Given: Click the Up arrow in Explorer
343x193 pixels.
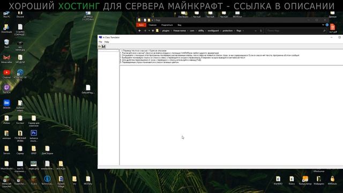Looking at the screenshot, I should [x=153, y=31].
